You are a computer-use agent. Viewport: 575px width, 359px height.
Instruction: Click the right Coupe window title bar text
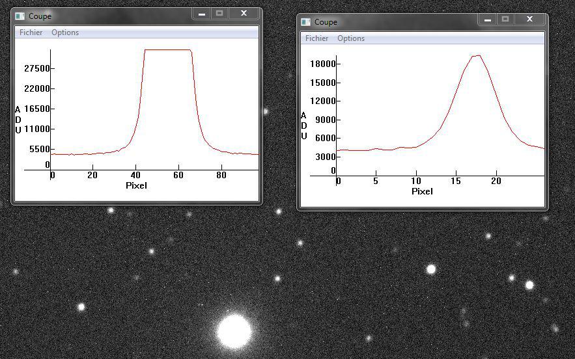point(326,22)
